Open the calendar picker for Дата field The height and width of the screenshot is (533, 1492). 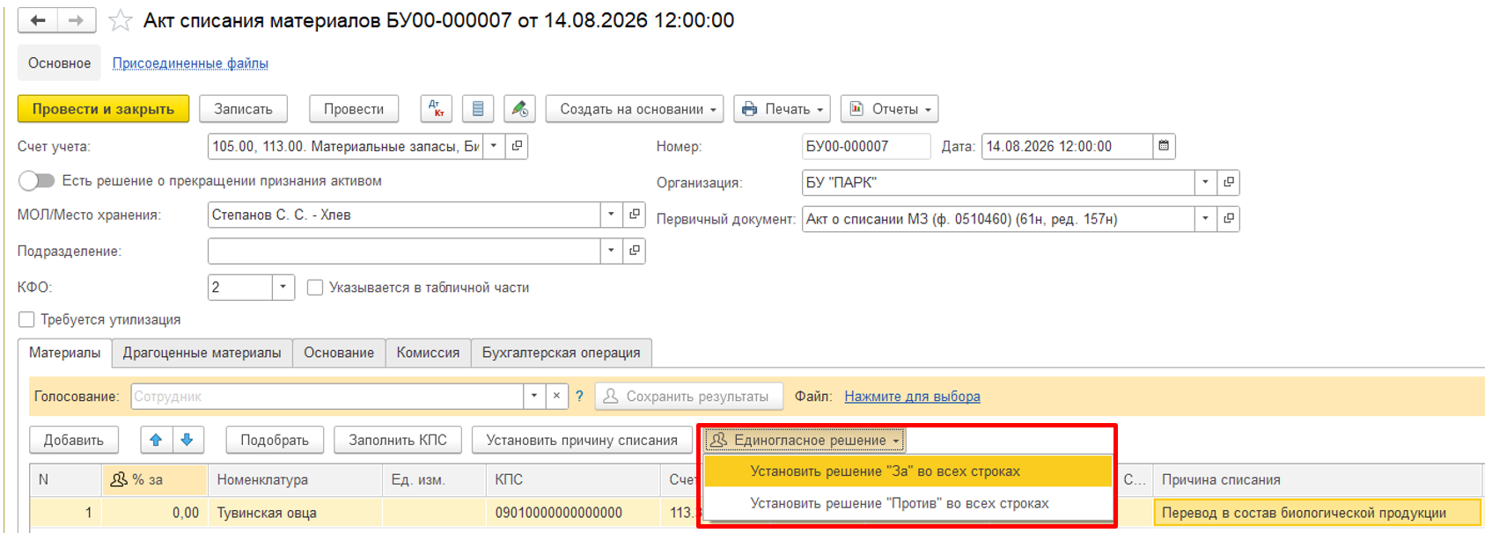tap(1164, 146)
